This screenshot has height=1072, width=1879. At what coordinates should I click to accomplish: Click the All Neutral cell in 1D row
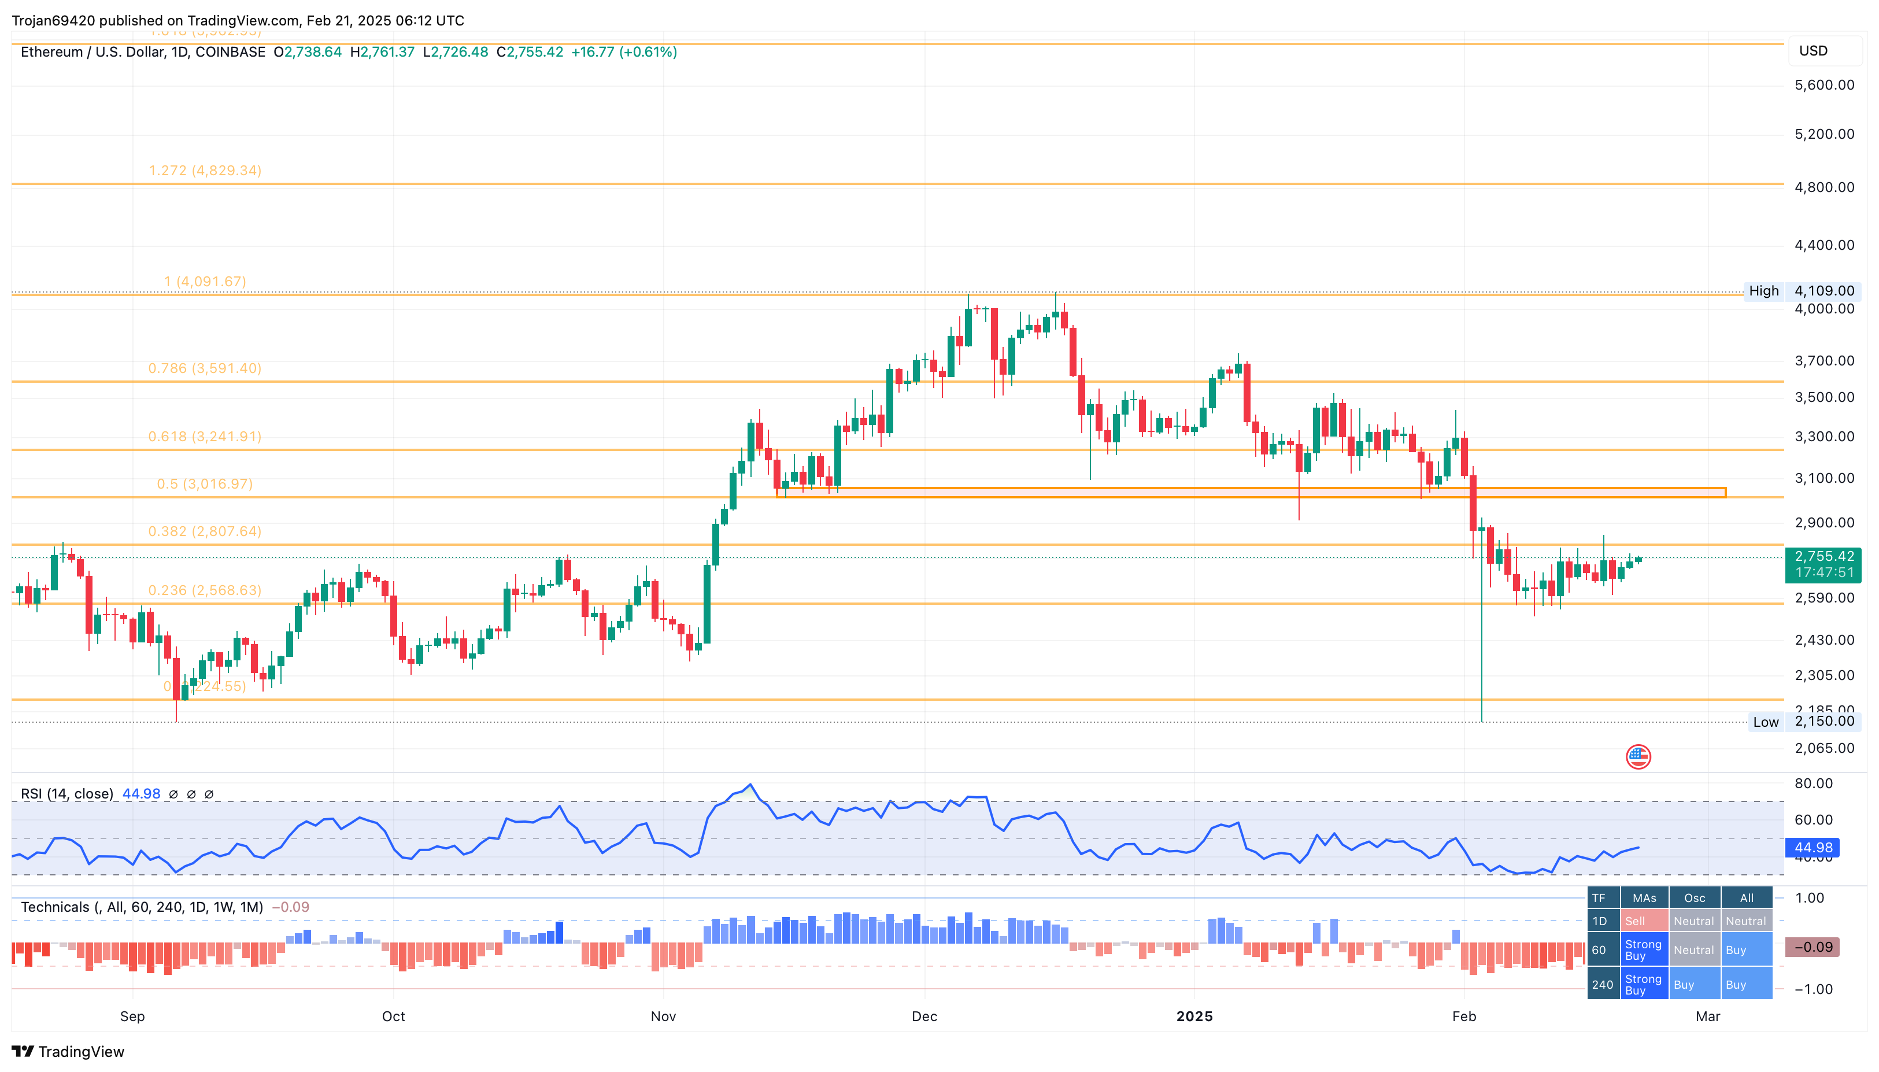tap(1747, 921)
